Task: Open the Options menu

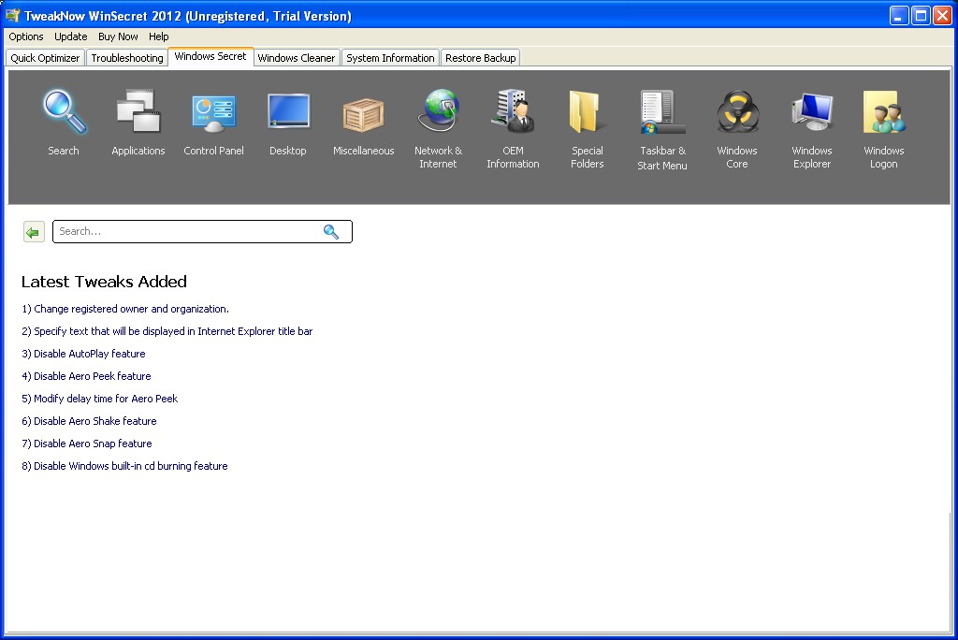Action: coord(25,36)
